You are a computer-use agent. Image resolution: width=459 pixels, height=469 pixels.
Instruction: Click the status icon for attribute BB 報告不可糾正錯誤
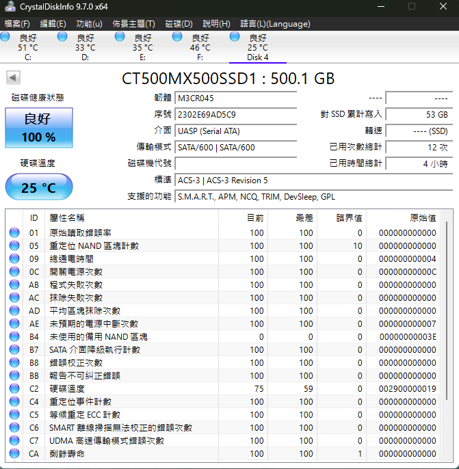pos(14,375)
